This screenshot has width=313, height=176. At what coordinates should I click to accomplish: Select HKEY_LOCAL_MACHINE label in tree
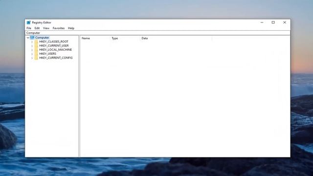pos(55,50)
